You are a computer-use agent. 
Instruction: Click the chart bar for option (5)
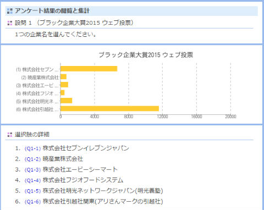pos(67,101)
